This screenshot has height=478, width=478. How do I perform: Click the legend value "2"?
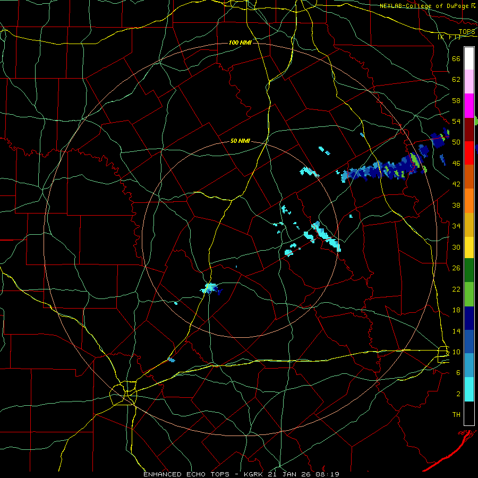click(458, 394)
